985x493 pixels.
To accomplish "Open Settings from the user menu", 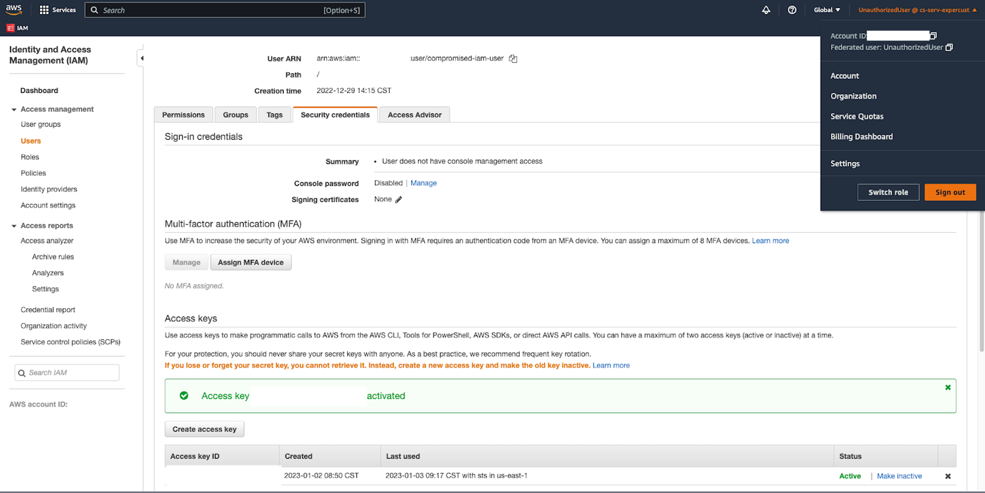I will (845, 163).
